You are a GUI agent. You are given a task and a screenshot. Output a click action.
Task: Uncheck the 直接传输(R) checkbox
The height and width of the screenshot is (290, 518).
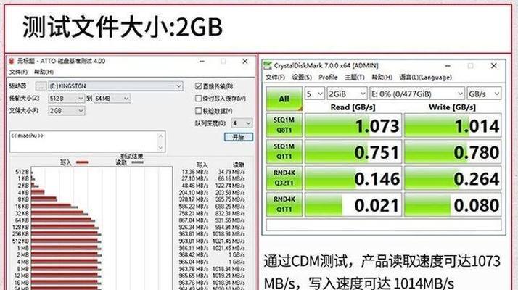point(198,86)
